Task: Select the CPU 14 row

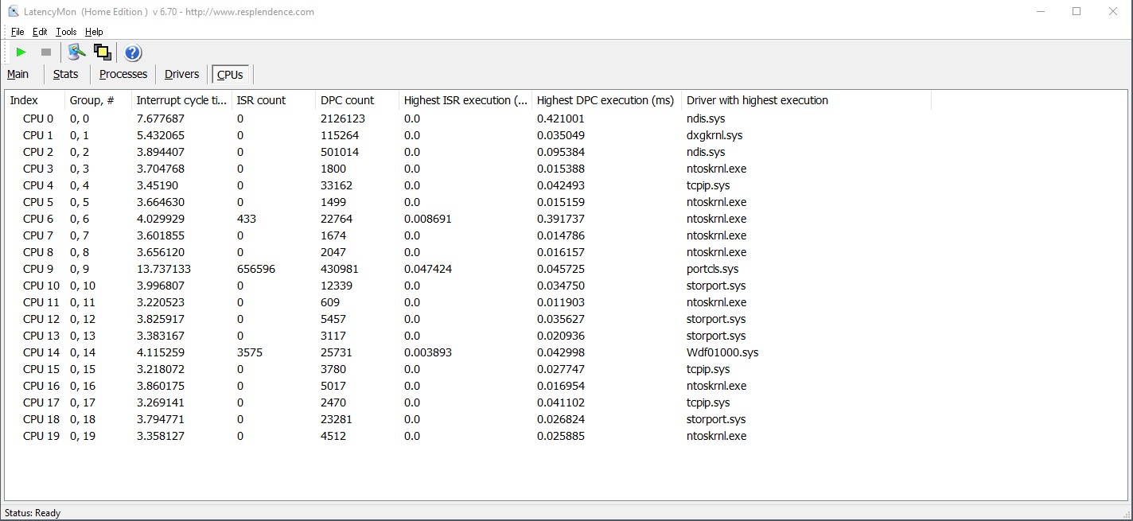Action: [468, 352]
